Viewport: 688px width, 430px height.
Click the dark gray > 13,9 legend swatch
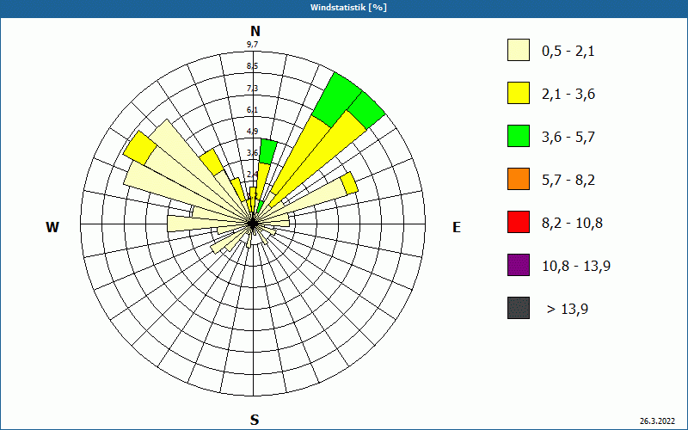pyautogui.click(x=519, y=308)
